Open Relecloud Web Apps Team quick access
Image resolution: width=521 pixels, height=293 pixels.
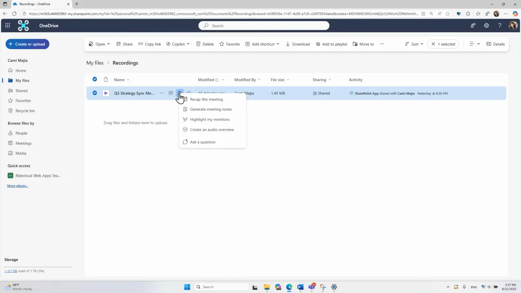coord(34,176)
